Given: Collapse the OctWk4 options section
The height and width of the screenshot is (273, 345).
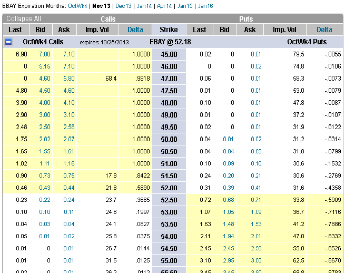Looking at the screenshot, I should [8, 42].
